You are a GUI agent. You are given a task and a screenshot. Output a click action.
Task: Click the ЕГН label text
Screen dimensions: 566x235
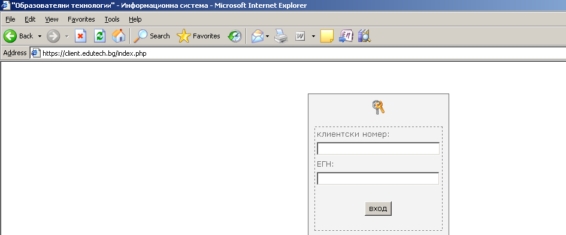coord(325,164)
